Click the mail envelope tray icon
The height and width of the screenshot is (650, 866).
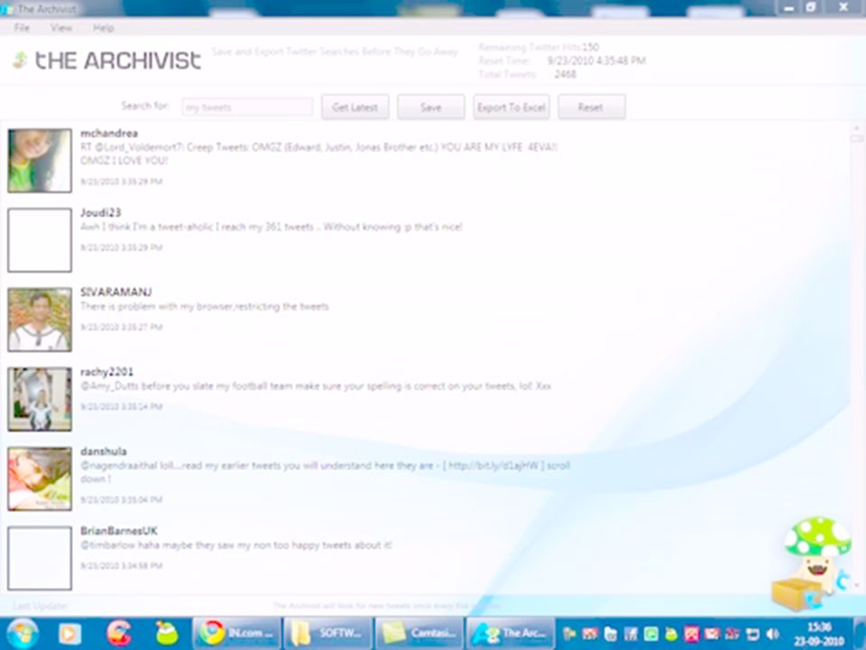pos(712,634)
